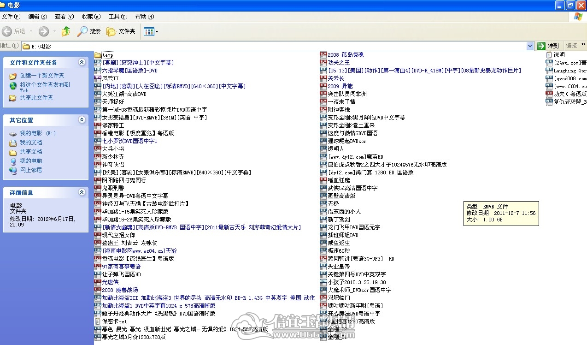The width and height of the screenshot is (587, 345).
Task: Open 我的文档 location link
Action: coord(31,143)
